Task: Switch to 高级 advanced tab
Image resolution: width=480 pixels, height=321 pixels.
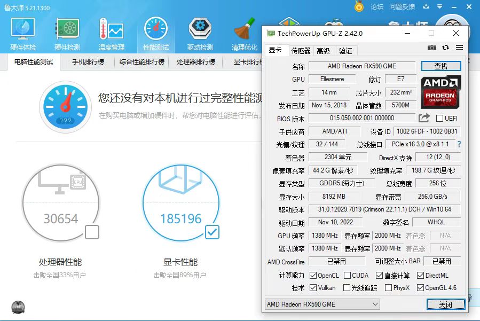Action: tap(323, 51)
